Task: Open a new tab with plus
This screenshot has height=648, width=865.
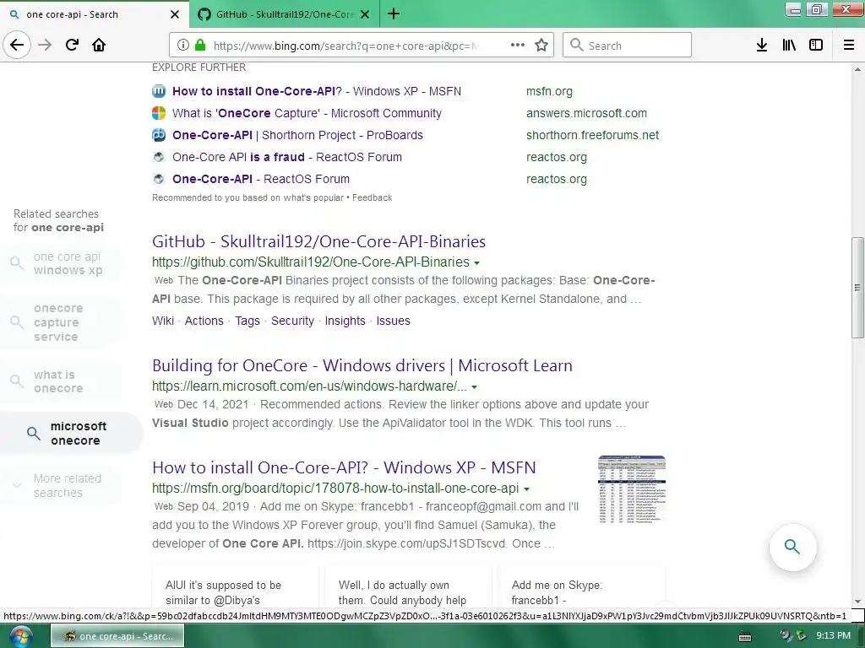Action: click(x=394, y=13)
